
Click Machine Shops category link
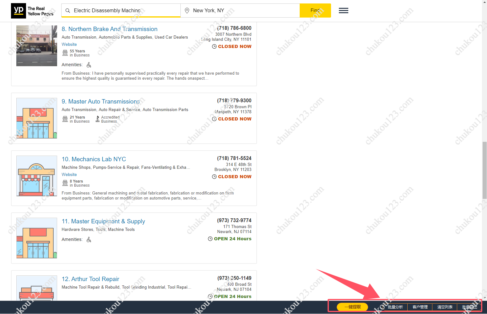coord(76,168)
